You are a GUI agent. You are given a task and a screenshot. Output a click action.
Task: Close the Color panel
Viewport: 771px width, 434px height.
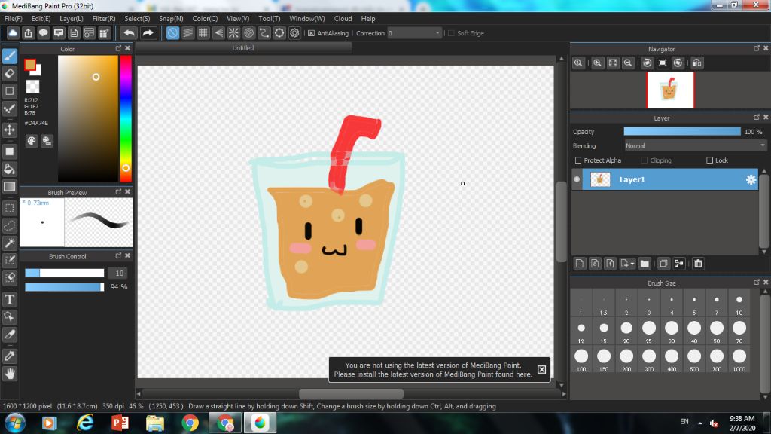tap(127, 48)
